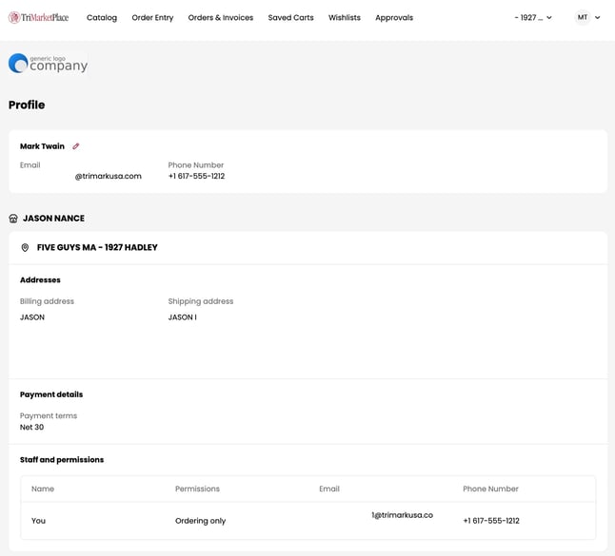Open the chevron next to the MT avatar
Viewport: 615px width, 556px height.
tap(598, 17)
